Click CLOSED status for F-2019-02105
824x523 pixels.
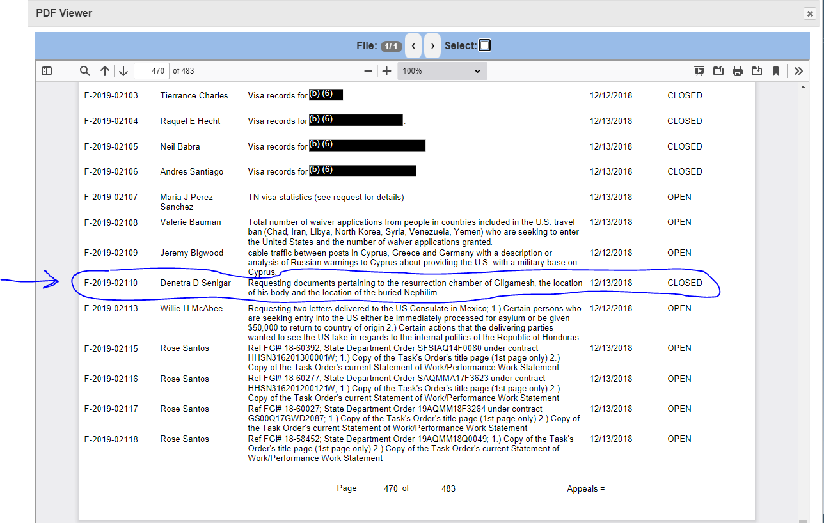coord(685,147)
